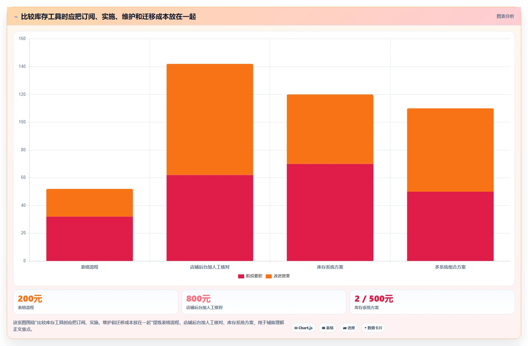Click the 160 y-axis tick value
528x346 pixels.
[22, 39]
